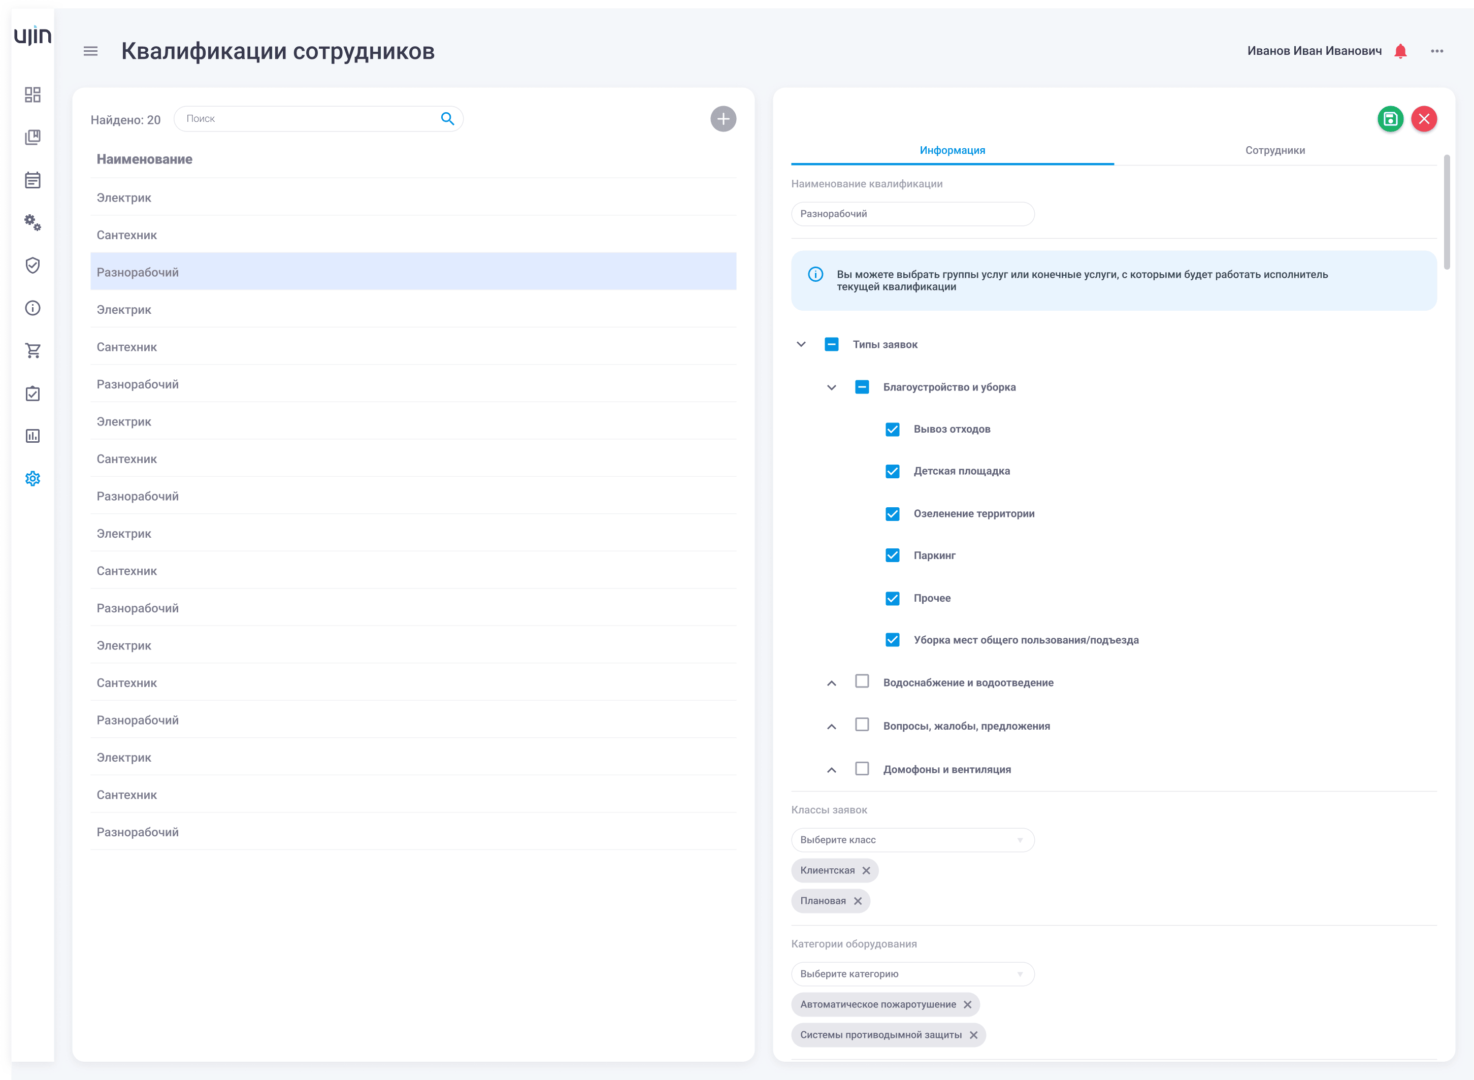Uncheck Уборка мест общего пользования/подъезда

coord(892,640)
